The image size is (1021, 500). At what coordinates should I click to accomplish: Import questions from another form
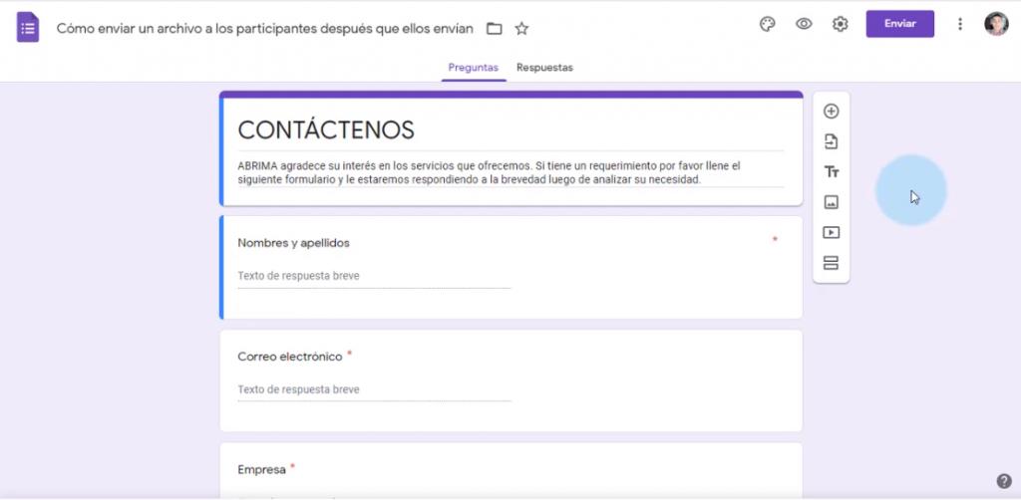pyautogui.click(x=831, y=141)
